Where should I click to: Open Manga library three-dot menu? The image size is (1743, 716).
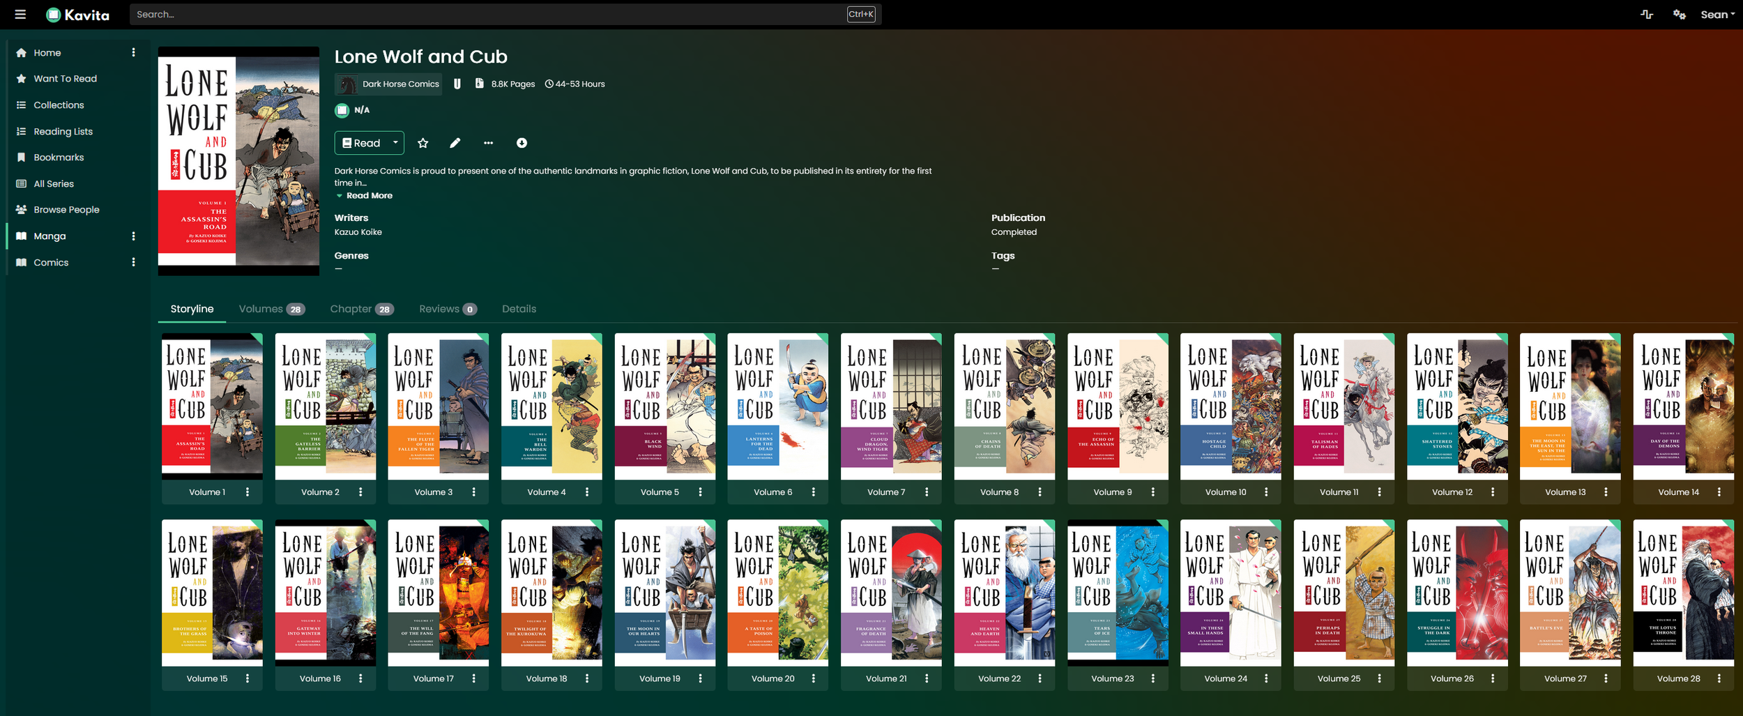[133, 236]
